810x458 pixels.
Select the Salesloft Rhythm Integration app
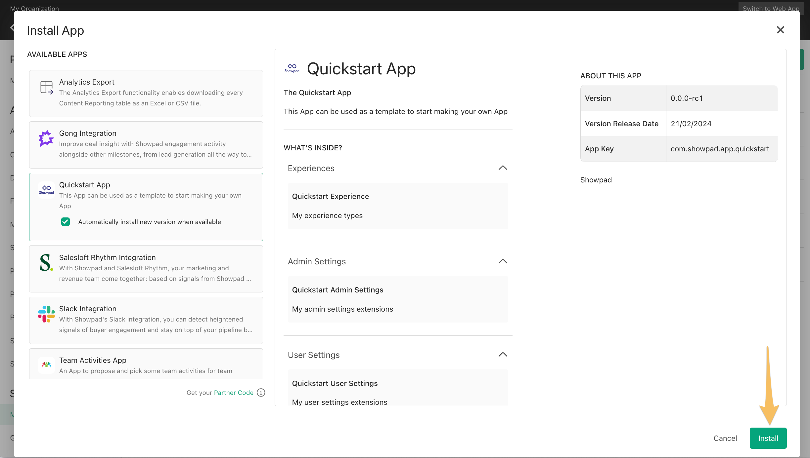(146, 269)
